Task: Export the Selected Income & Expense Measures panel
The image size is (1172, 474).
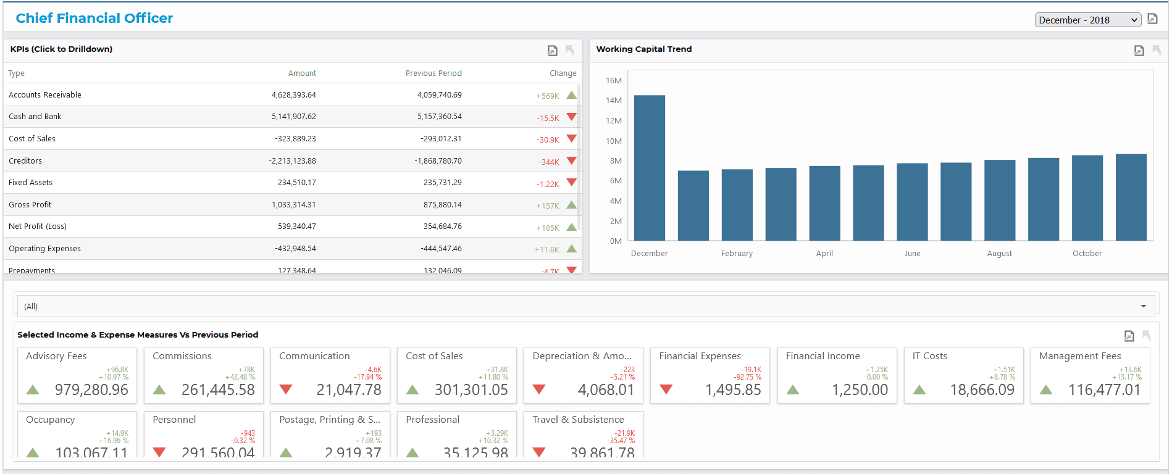Action: coord(1129,336)
